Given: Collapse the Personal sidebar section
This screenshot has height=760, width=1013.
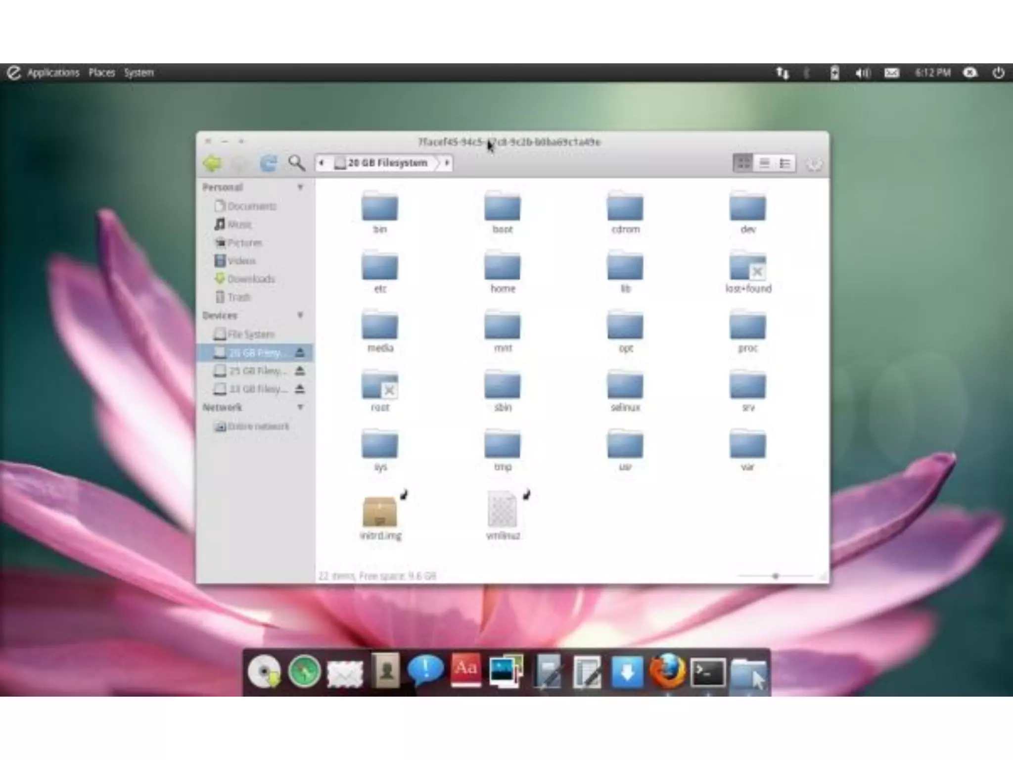Looking at the screenshot, I should pyautogui.click(x=300, y=187).
